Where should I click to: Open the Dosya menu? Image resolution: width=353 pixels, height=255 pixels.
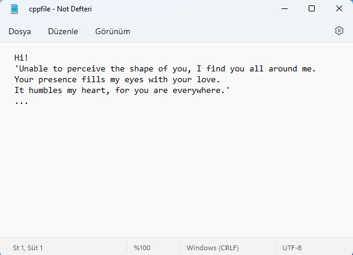coord(20,31)
